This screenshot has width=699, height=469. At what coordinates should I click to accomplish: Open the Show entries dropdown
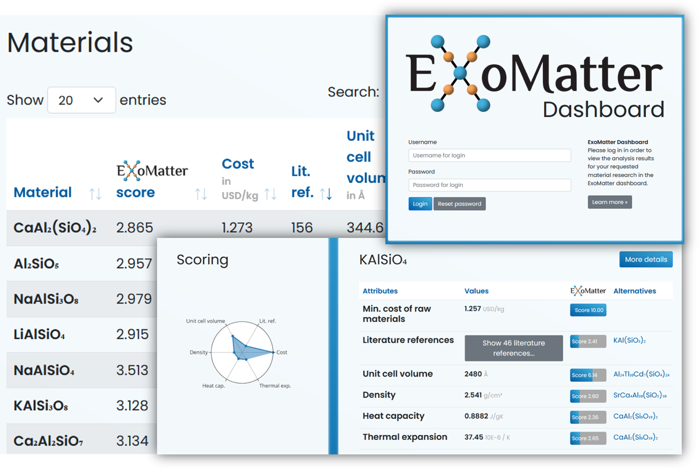click(81, 100)
